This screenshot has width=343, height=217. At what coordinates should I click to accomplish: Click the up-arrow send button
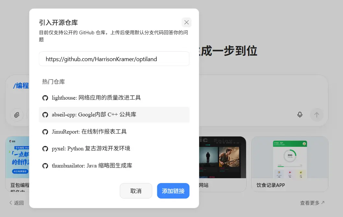pos(317,114)
